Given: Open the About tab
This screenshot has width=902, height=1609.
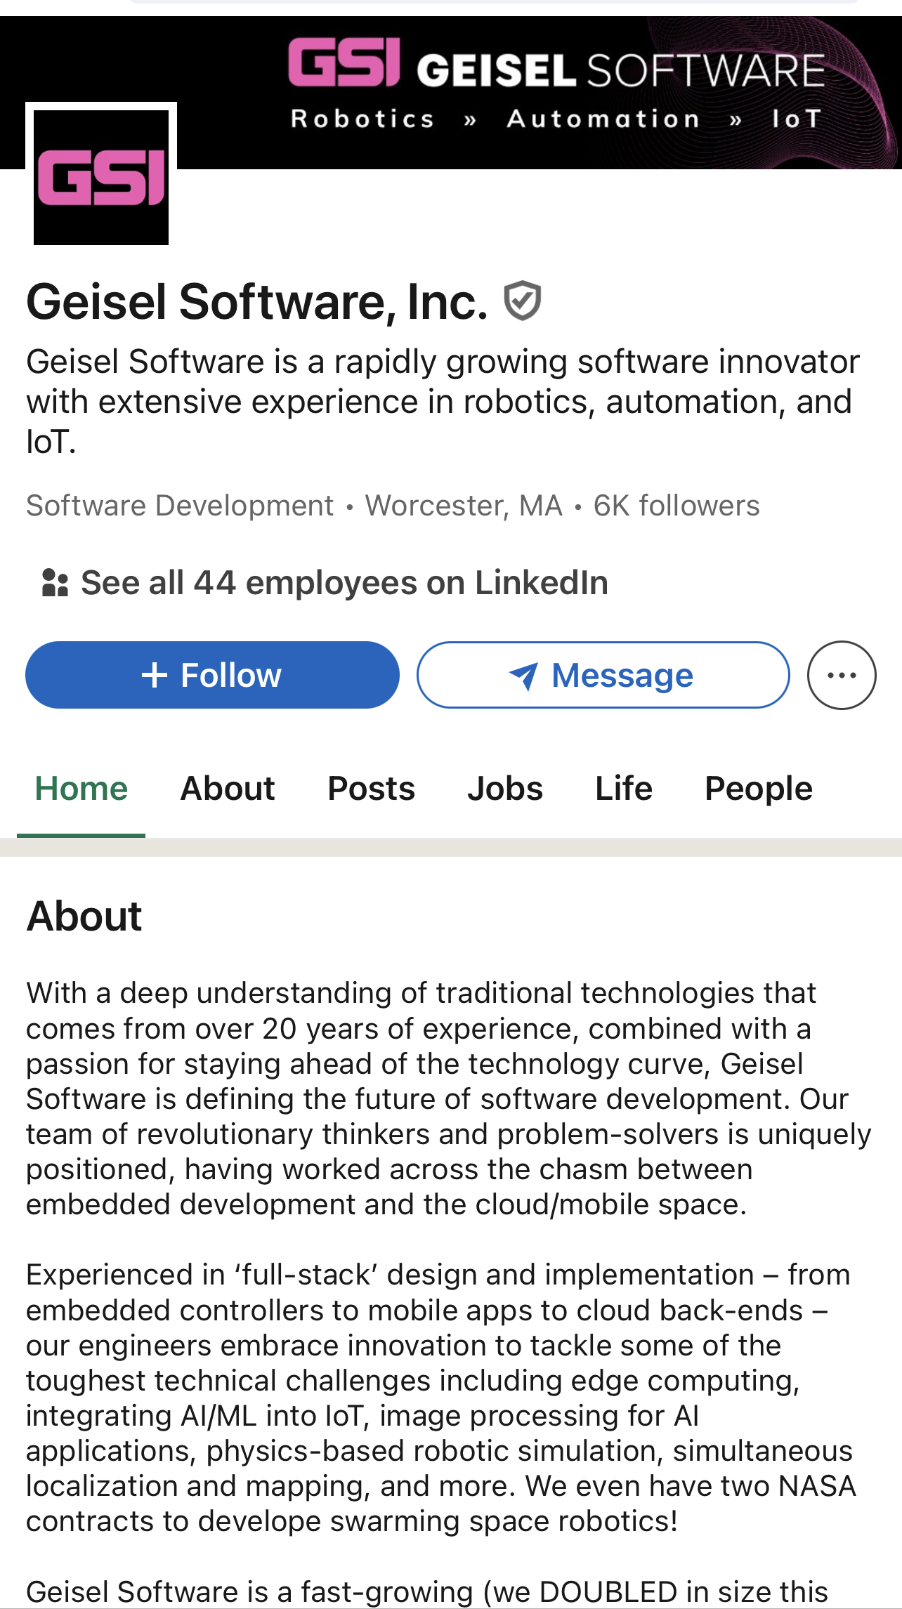Looking at the screenshot, I should (228, 789).
